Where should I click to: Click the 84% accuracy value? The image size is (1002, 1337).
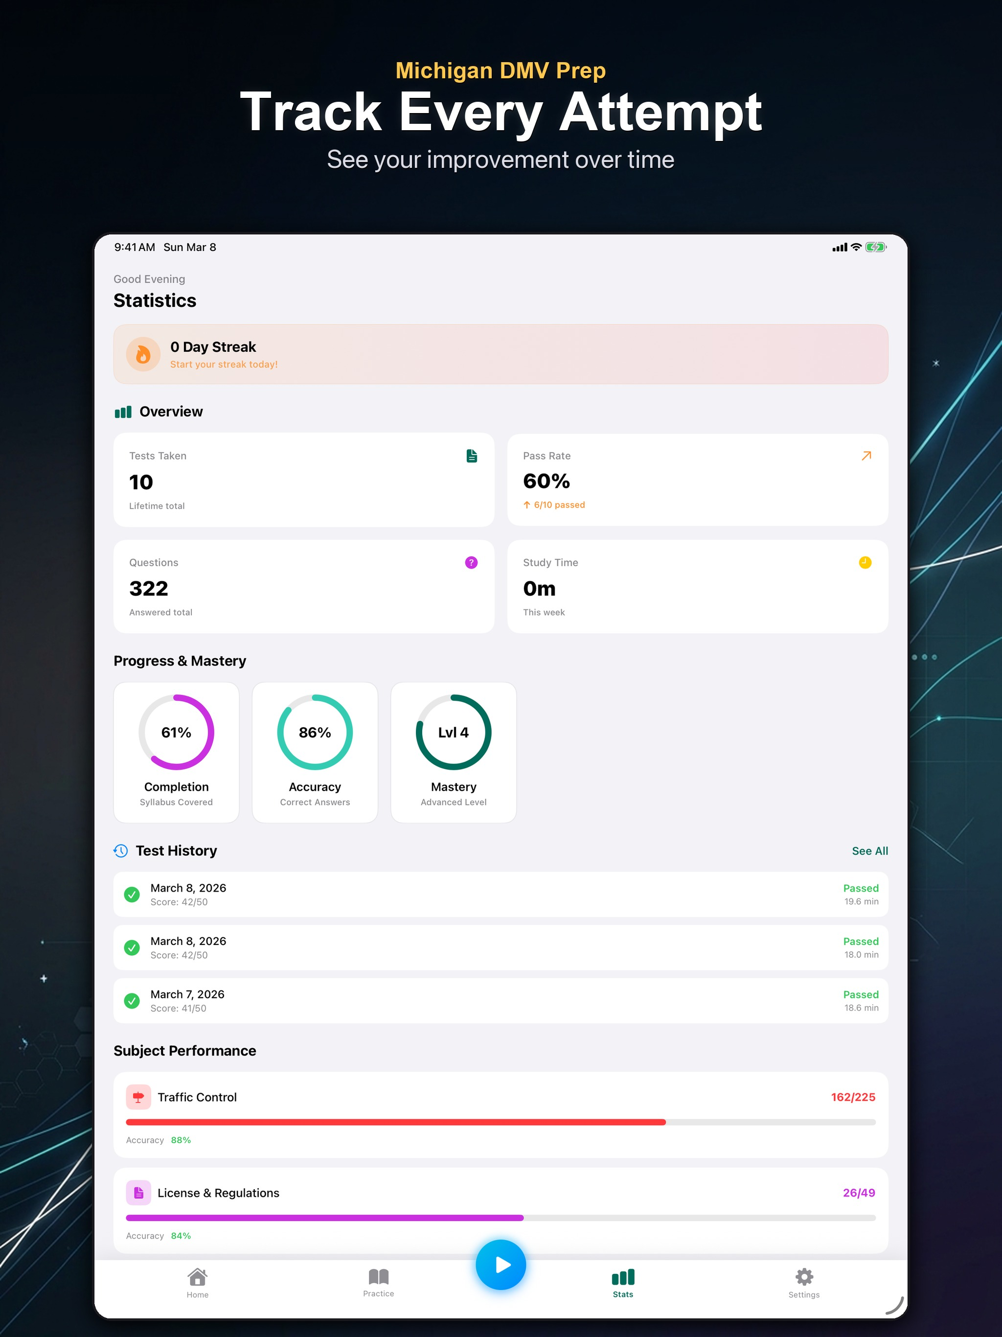pos(181,1236)
